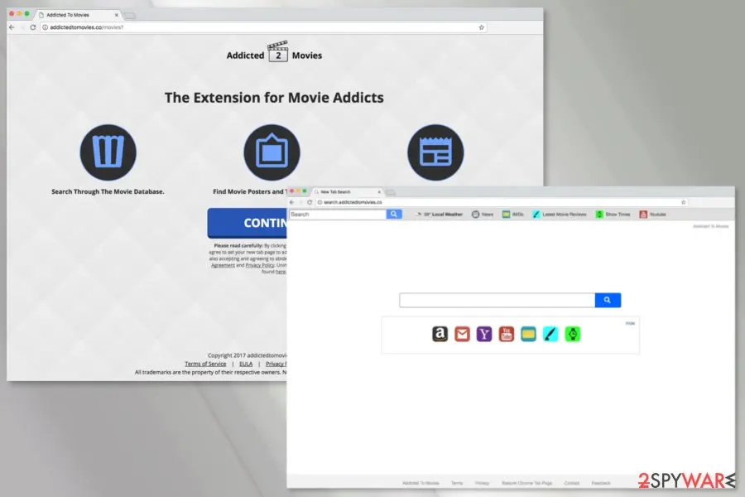This screenshot has height=497, width=745.
Task: Open the footer Privacy link in front window
Action: click(x=483, y=483)
